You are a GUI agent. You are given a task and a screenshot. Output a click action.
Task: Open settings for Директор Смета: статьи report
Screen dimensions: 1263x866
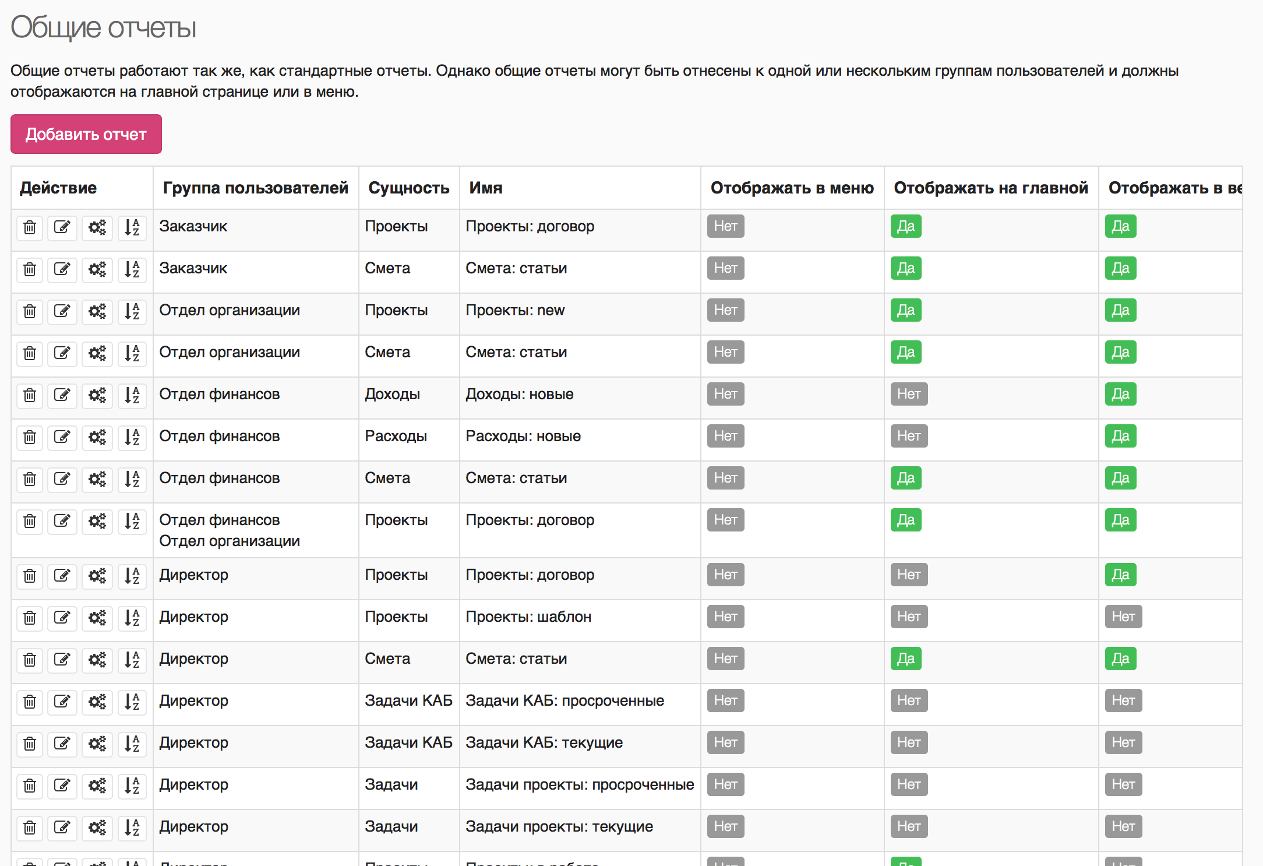point(97,660)
